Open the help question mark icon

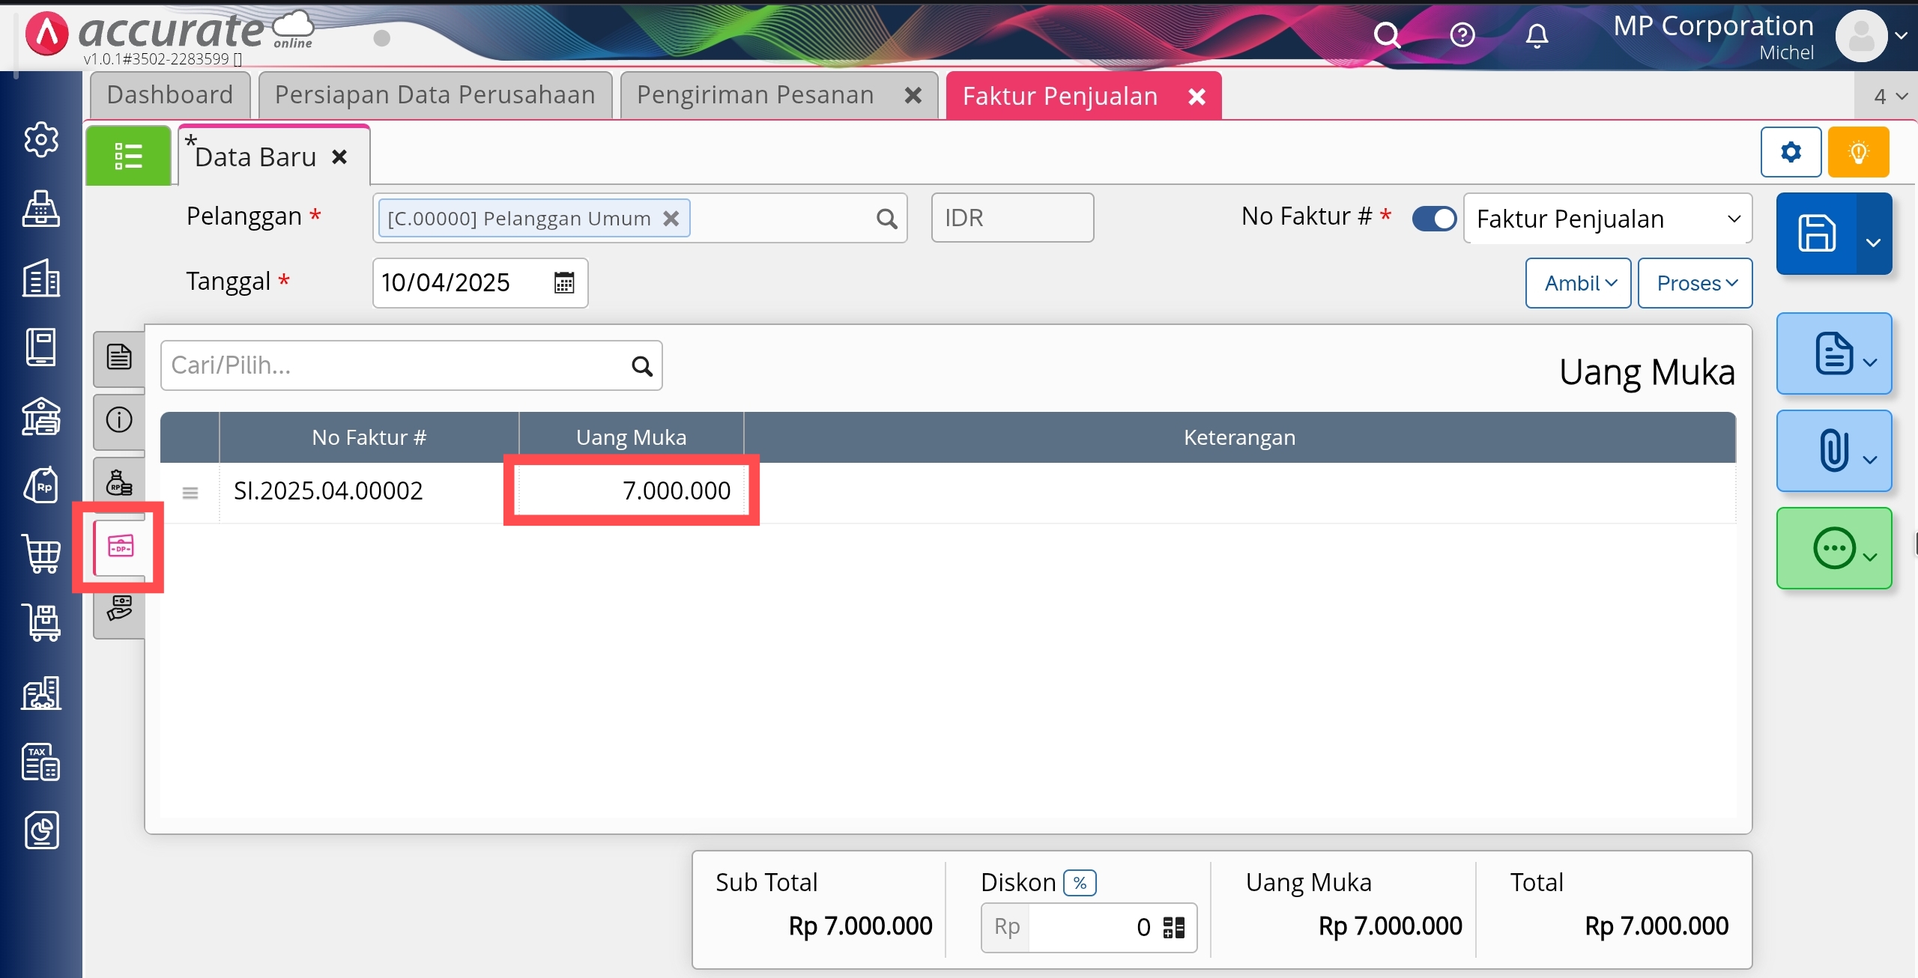coord(1462,35)
